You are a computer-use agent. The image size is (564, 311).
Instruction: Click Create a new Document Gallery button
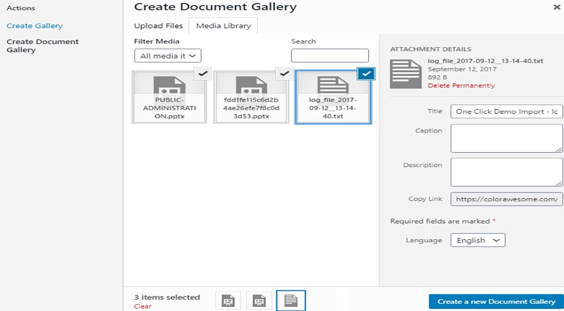click(x=496, y=302)
